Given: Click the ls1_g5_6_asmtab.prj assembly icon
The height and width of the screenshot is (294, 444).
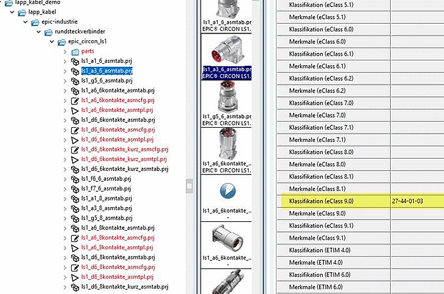Looking at the screenshot, I should pyautogui.click(x=75, y=81).
